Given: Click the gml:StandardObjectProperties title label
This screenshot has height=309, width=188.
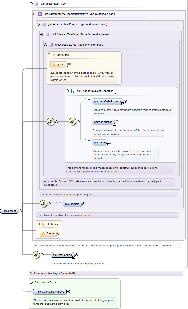Looking at the screenshot, I should coord(95,91).
